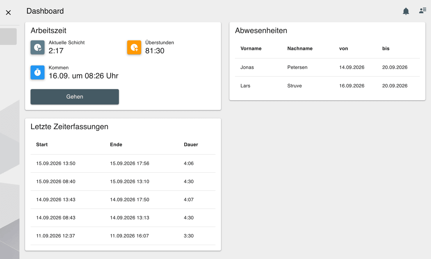Click the Start column header

point(42,144)
